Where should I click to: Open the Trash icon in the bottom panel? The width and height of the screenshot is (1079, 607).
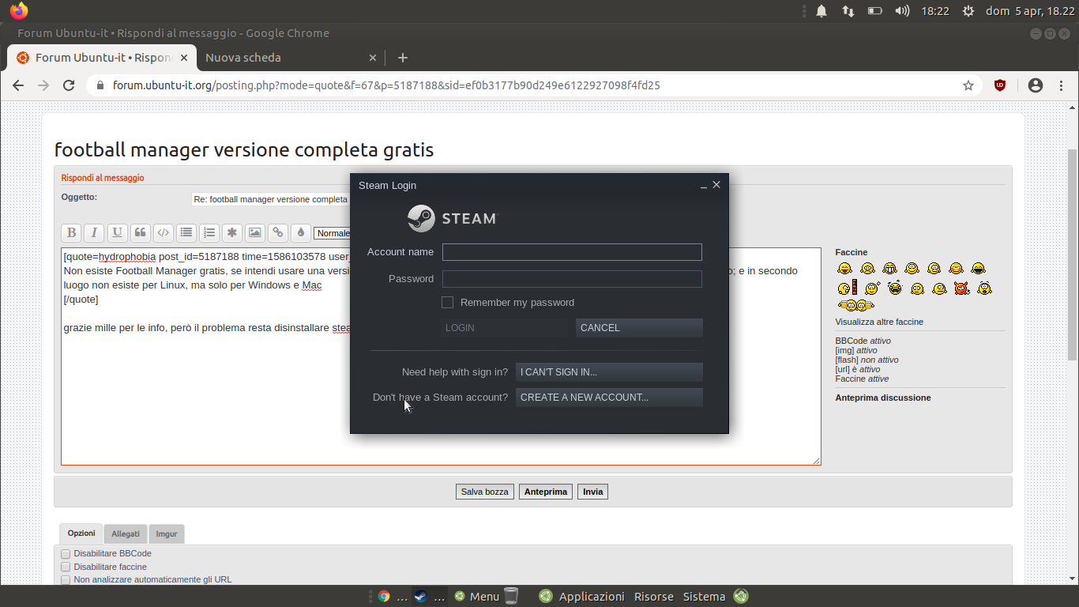[511, 596]
